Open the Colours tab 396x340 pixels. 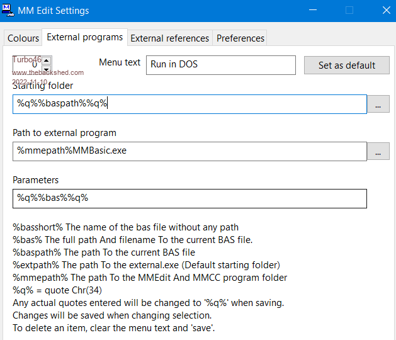pyautogui.click(x=23, y=38)
